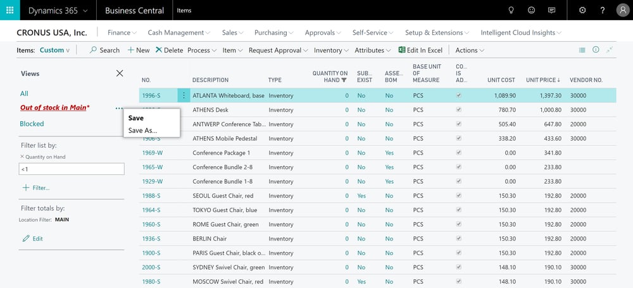633x288 pixels.
Task: Open the settings gear icon
Action: tap(582, 11)
